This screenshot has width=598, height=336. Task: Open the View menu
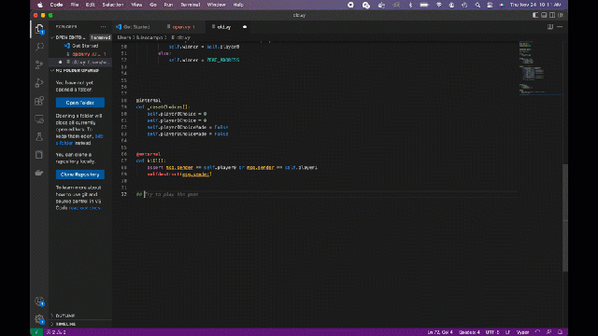136,5
